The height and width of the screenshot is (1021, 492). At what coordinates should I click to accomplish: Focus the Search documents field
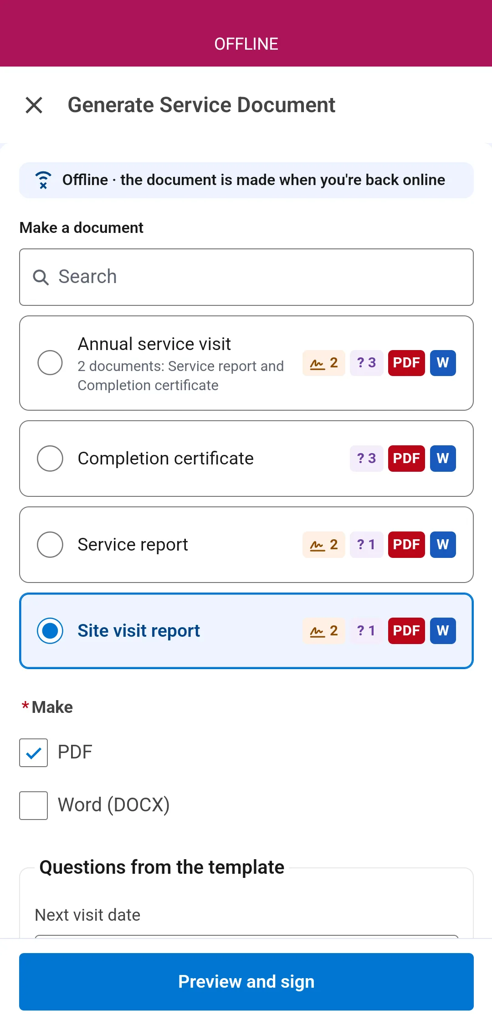(246, 277)
